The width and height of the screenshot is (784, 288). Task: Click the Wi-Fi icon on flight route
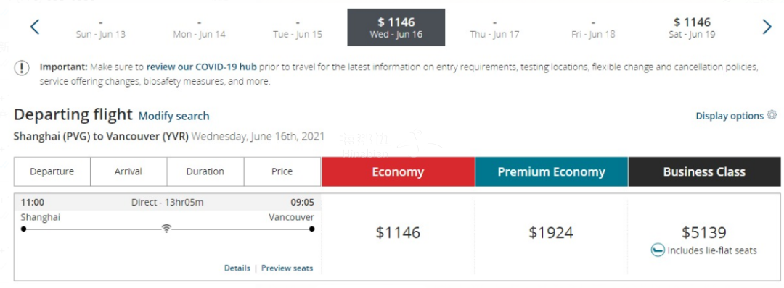tap(166, 229)
